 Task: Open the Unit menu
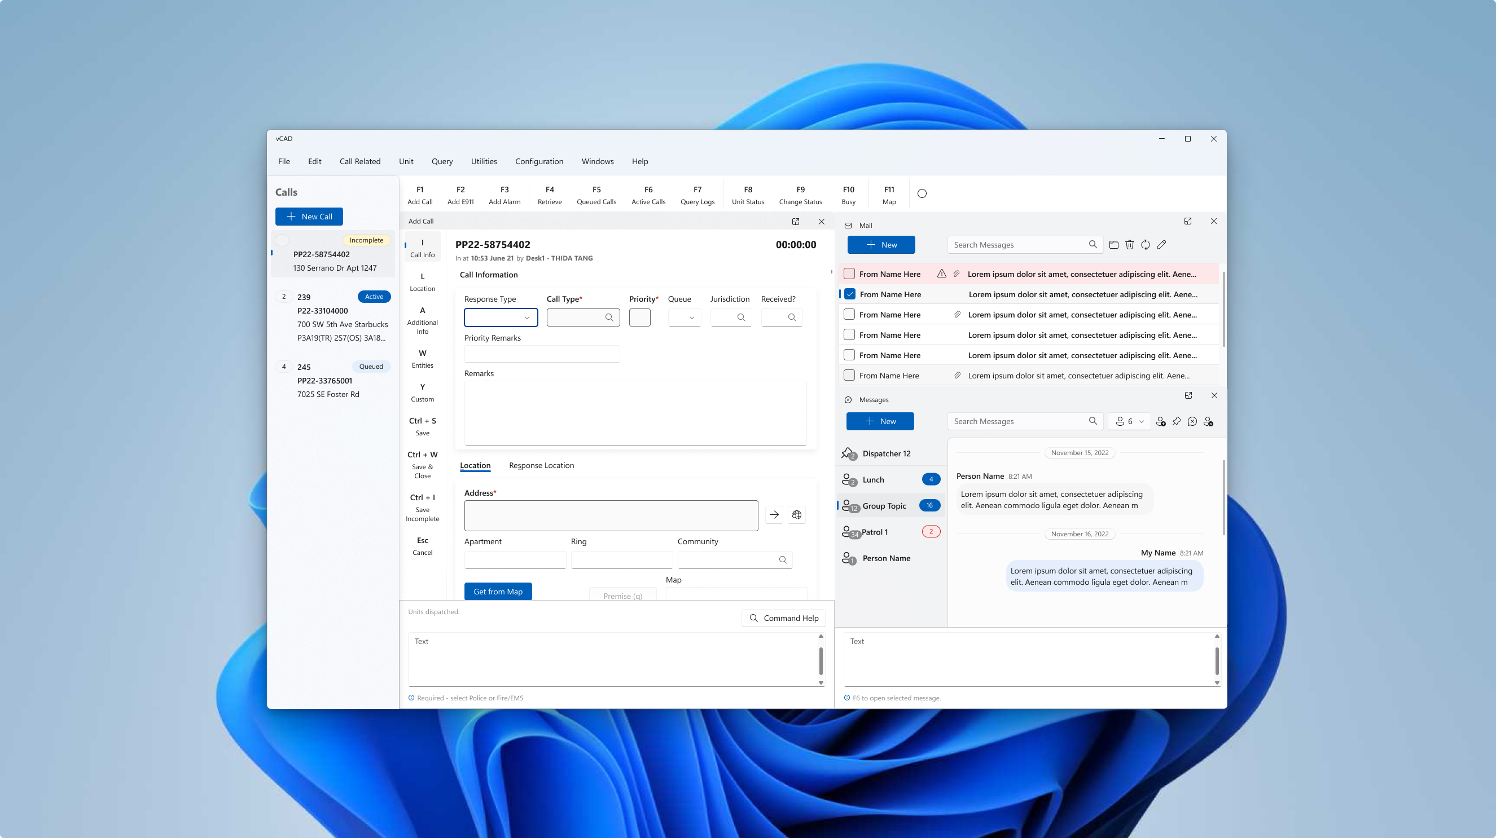tap(406, 161)
